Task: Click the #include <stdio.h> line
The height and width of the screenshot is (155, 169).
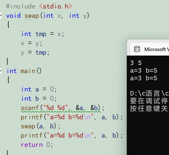Action: point(39,6)
